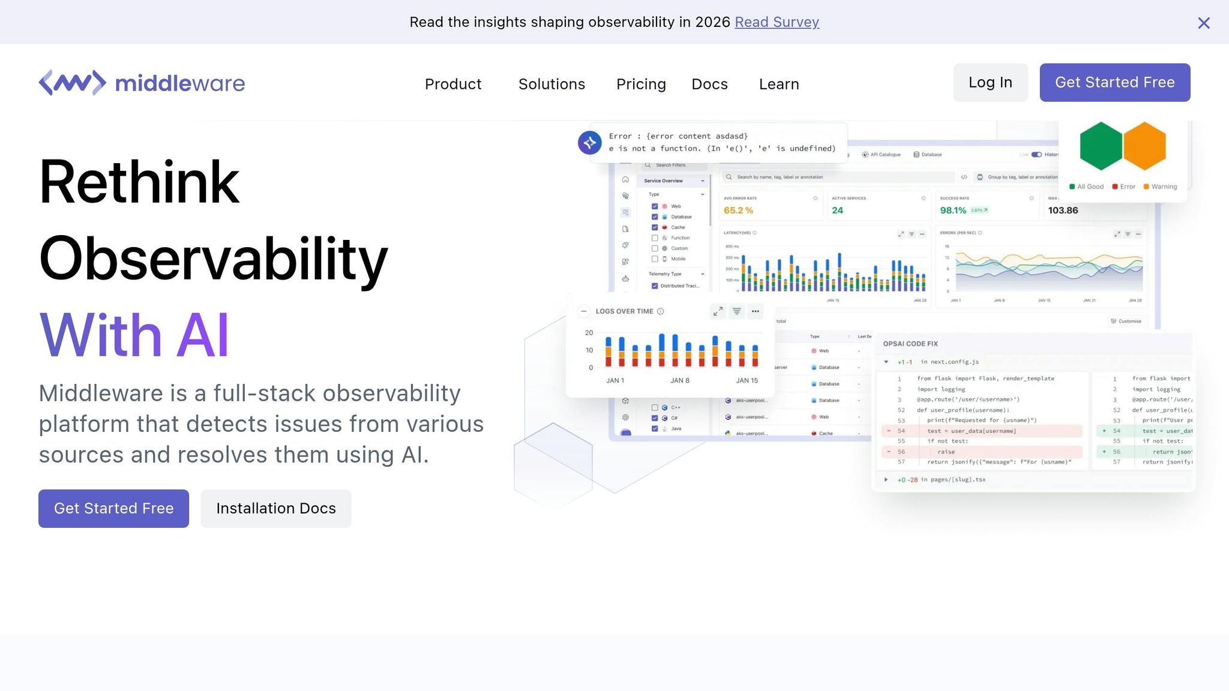
Task: Collapse the Service Overview dropdown
Action: [702, 181]
